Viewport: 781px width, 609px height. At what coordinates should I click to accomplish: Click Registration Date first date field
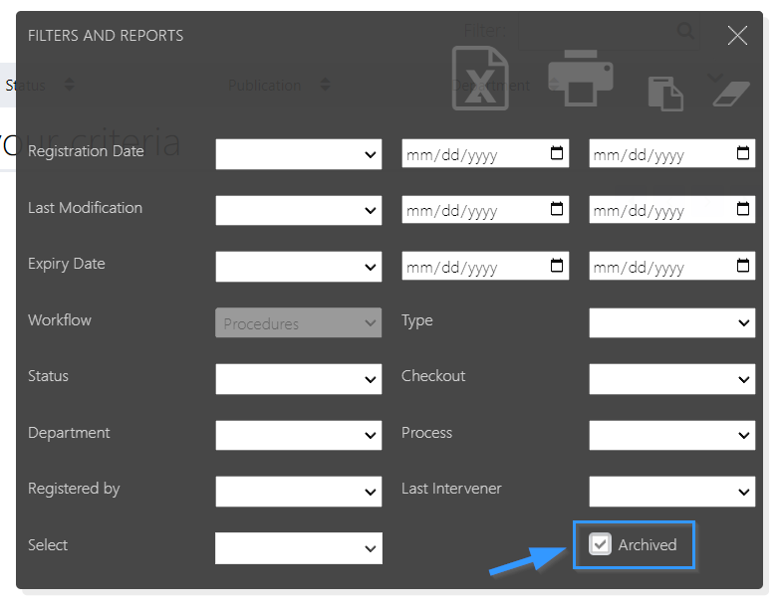pos(485,153)
